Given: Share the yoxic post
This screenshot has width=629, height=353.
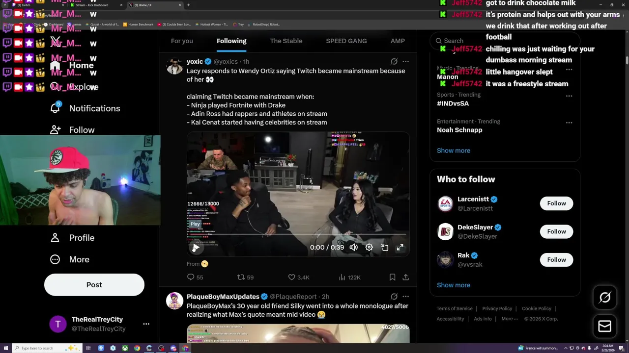Looking at the screenshot, I should click(x=405, y=277).
